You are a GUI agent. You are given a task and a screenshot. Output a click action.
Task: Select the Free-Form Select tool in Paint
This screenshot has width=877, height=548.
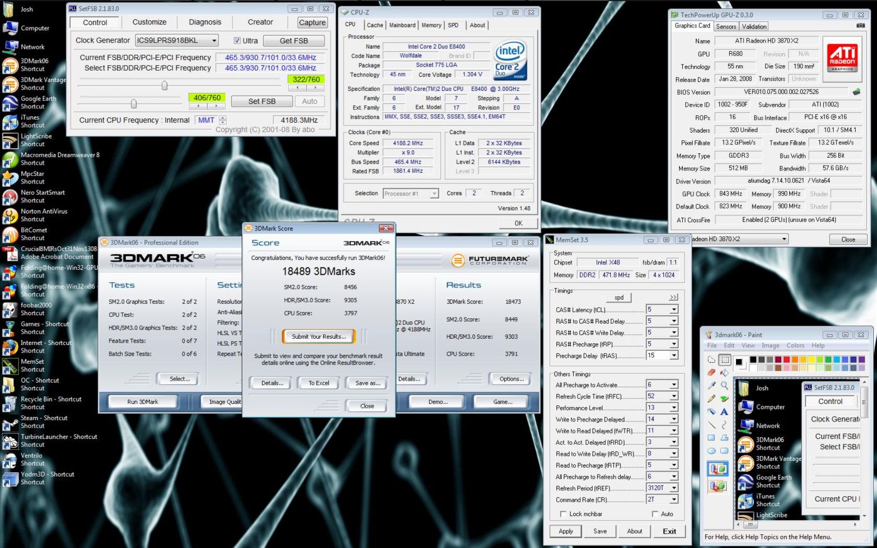pyautogui.click(x=711, y=360)
